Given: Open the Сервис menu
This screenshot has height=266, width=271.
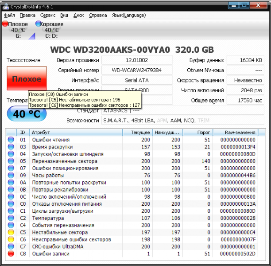Looking at the screenshot, I should [x=48, y=15].
